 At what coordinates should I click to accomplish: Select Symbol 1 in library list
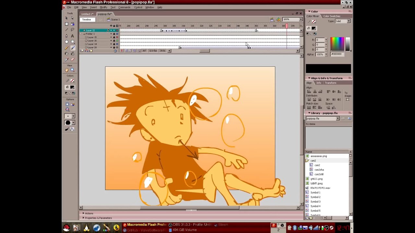(x=315, y=193)
